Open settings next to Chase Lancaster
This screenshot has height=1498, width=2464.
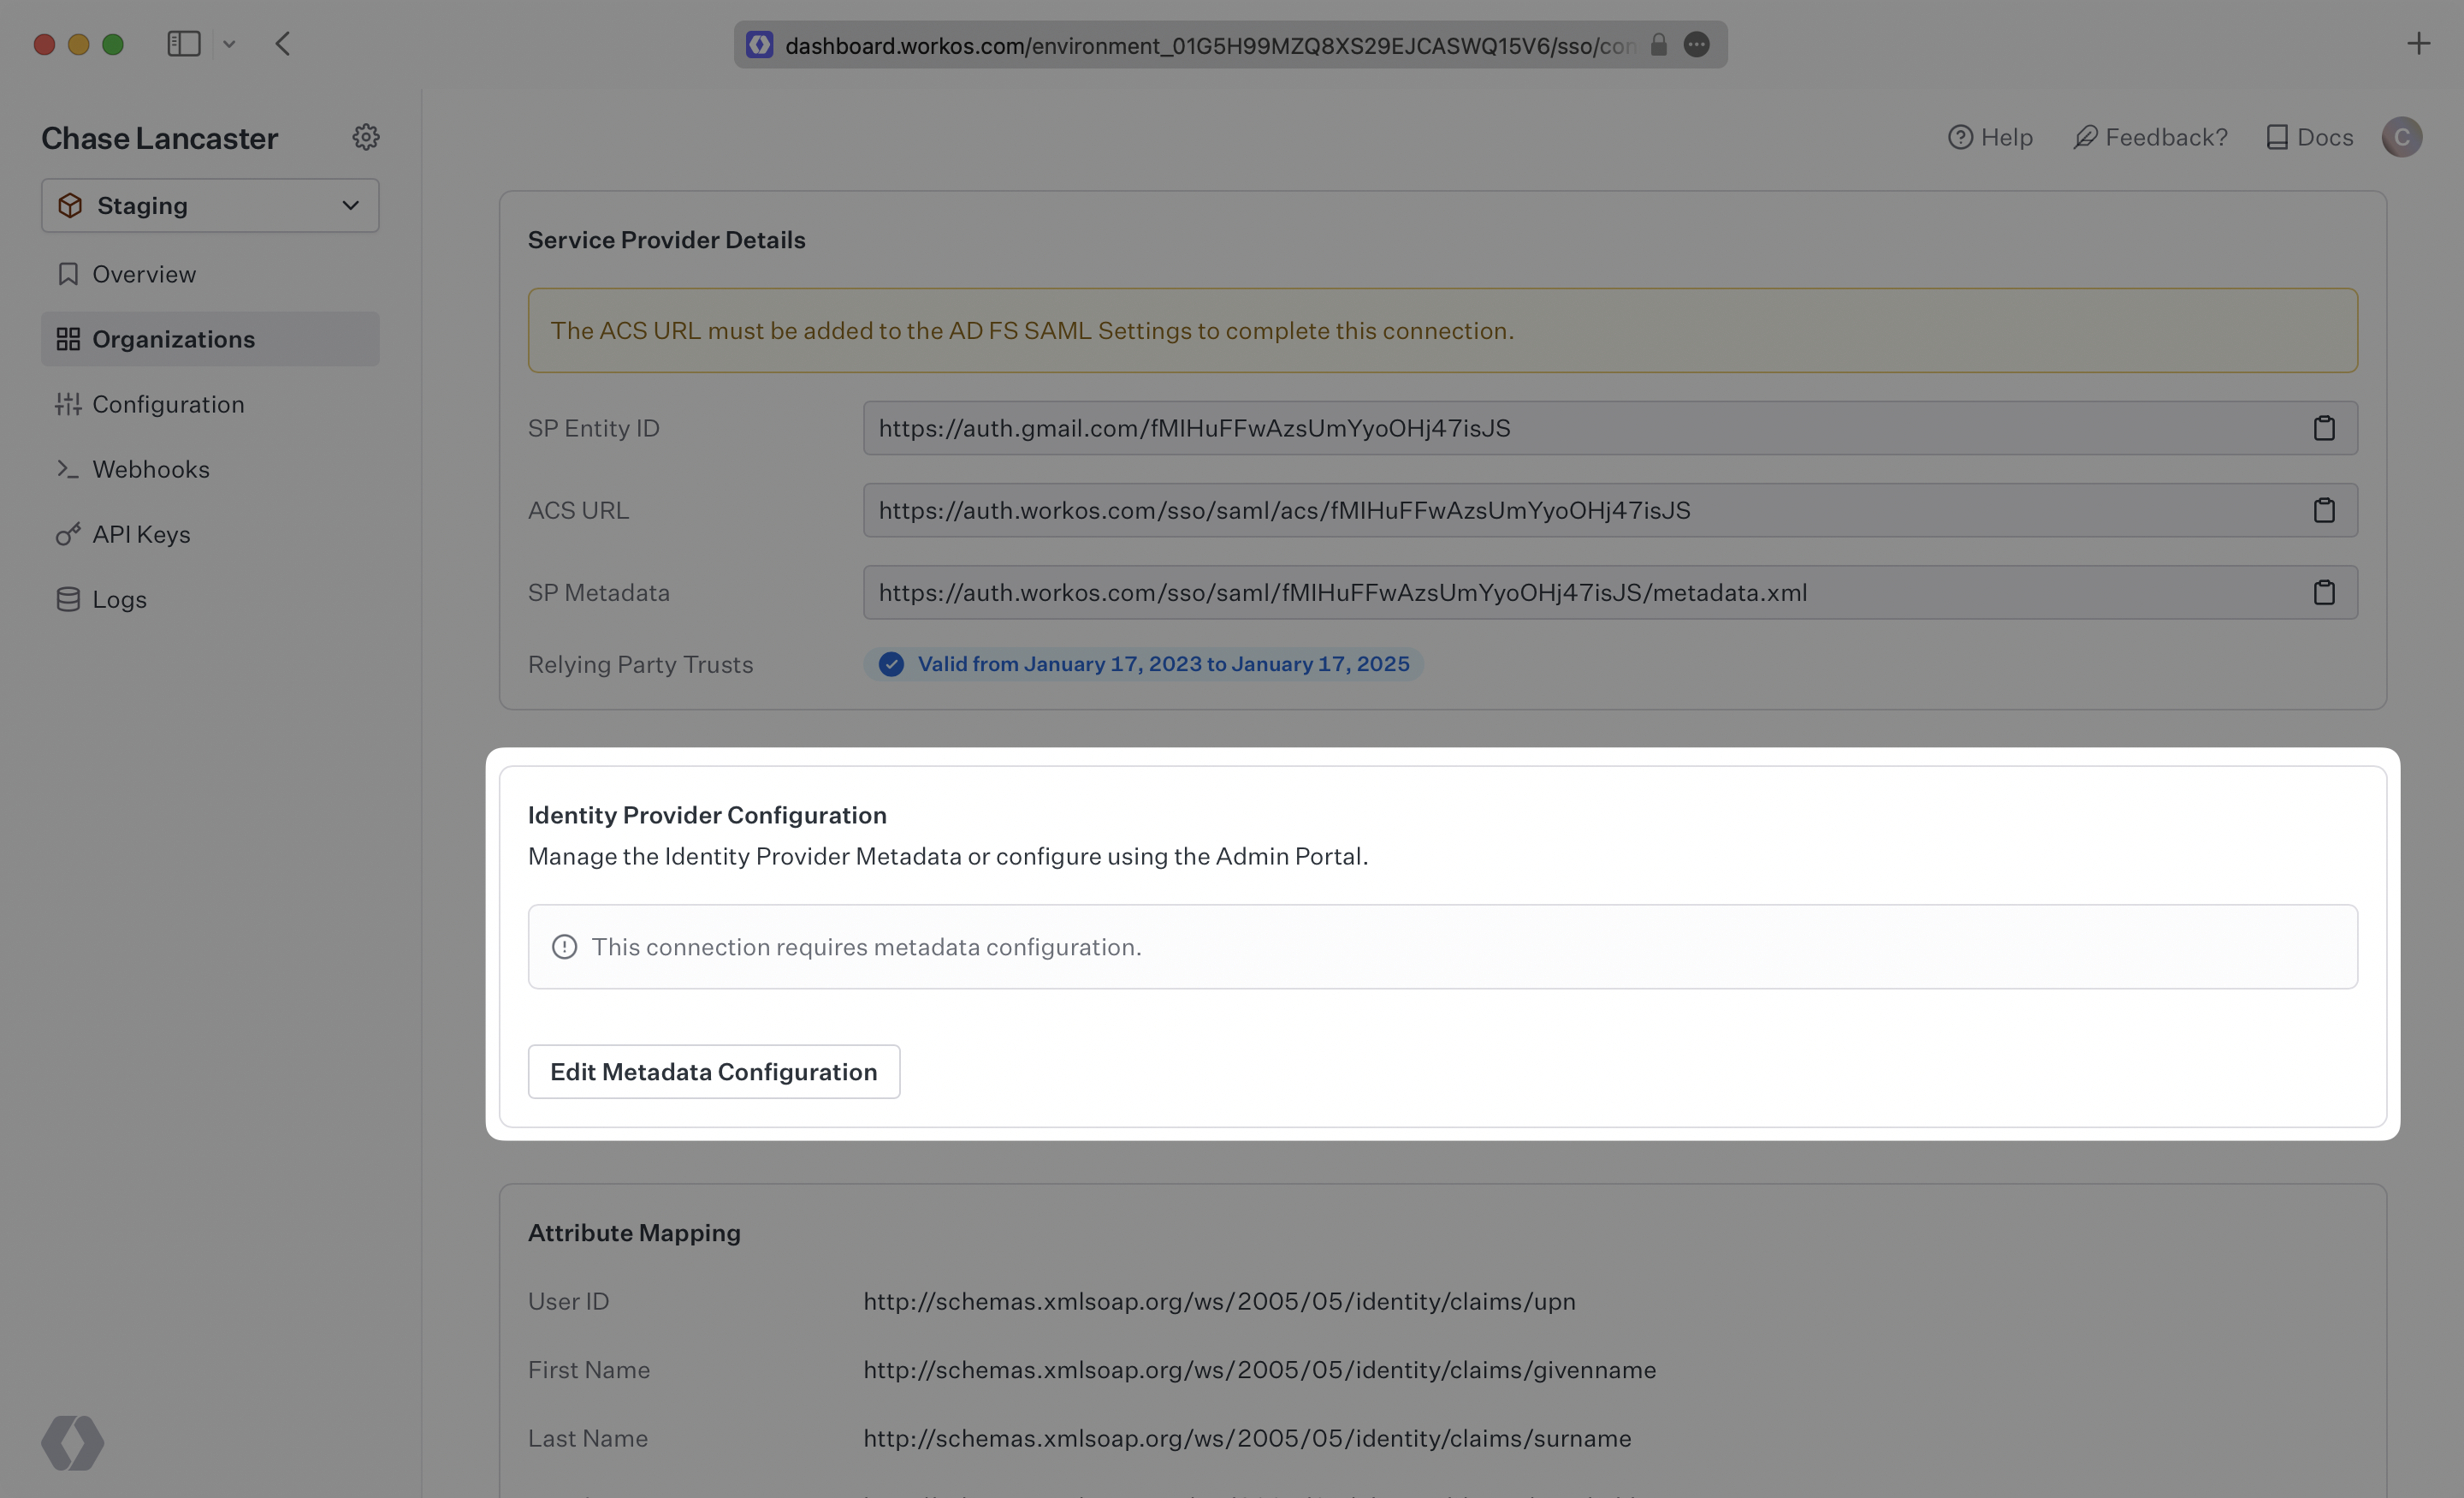click(x=366, y=137)
